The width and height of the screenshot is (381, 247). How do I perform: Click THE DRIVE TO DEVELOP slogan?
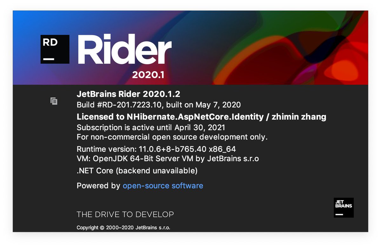coord(125,214)
